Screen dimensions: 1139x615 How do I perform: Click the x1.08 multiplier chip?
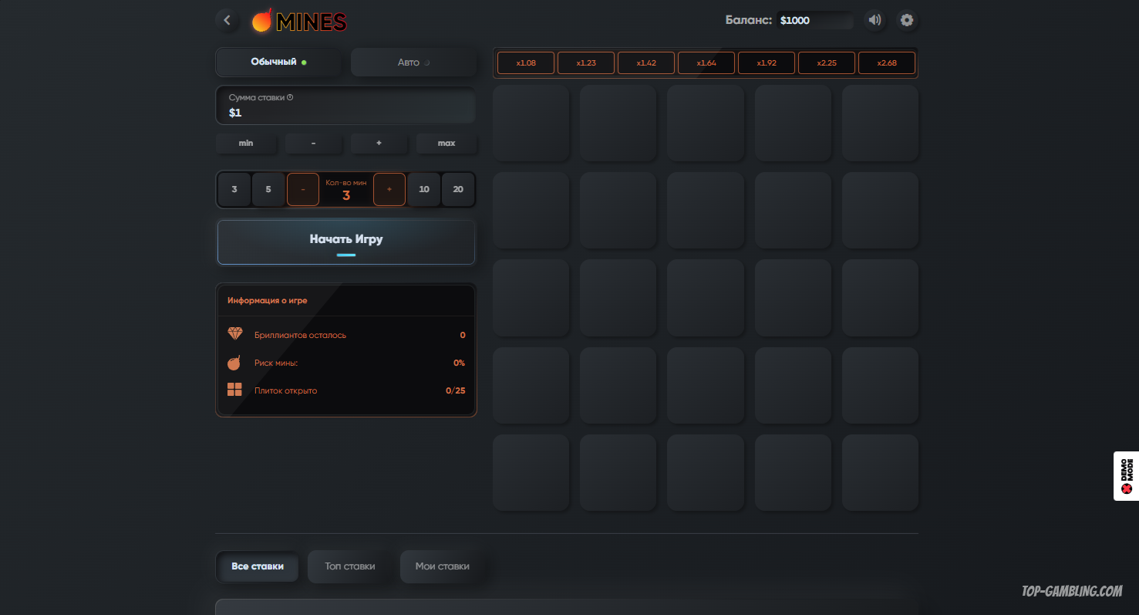pyautogui.click(x=525, y=63)
